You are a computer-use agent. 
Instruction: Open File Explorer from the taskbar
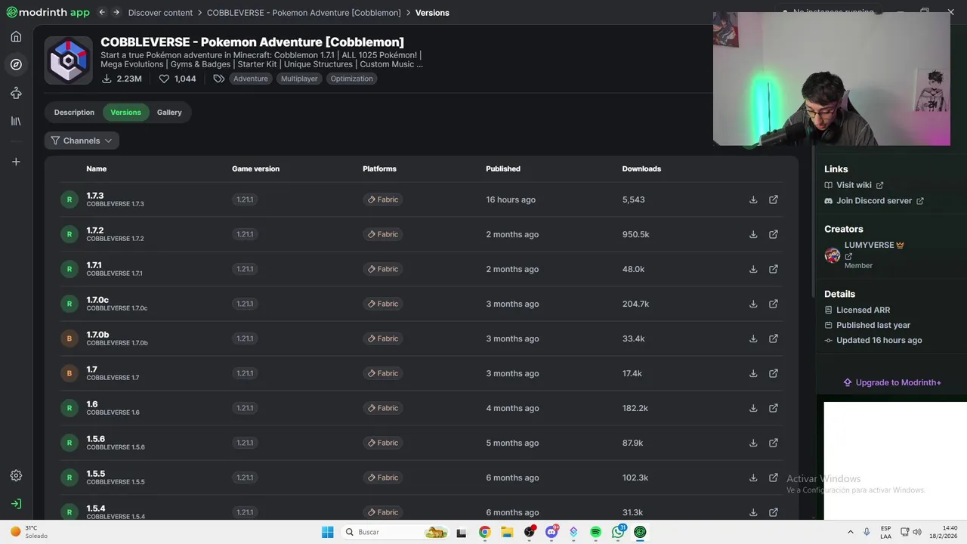(507, 532)
